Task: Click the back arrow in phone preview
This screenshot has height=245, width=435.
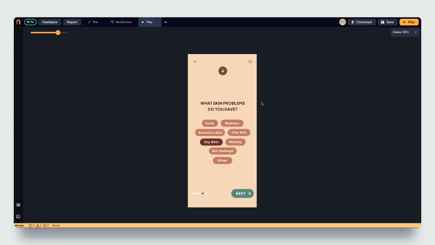Action: [195, 62]
